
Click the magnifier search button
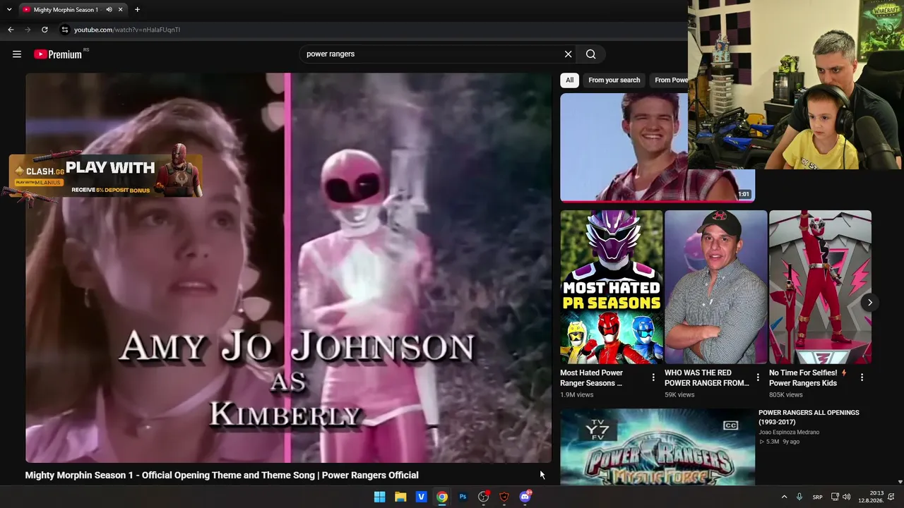click(591, 54)
